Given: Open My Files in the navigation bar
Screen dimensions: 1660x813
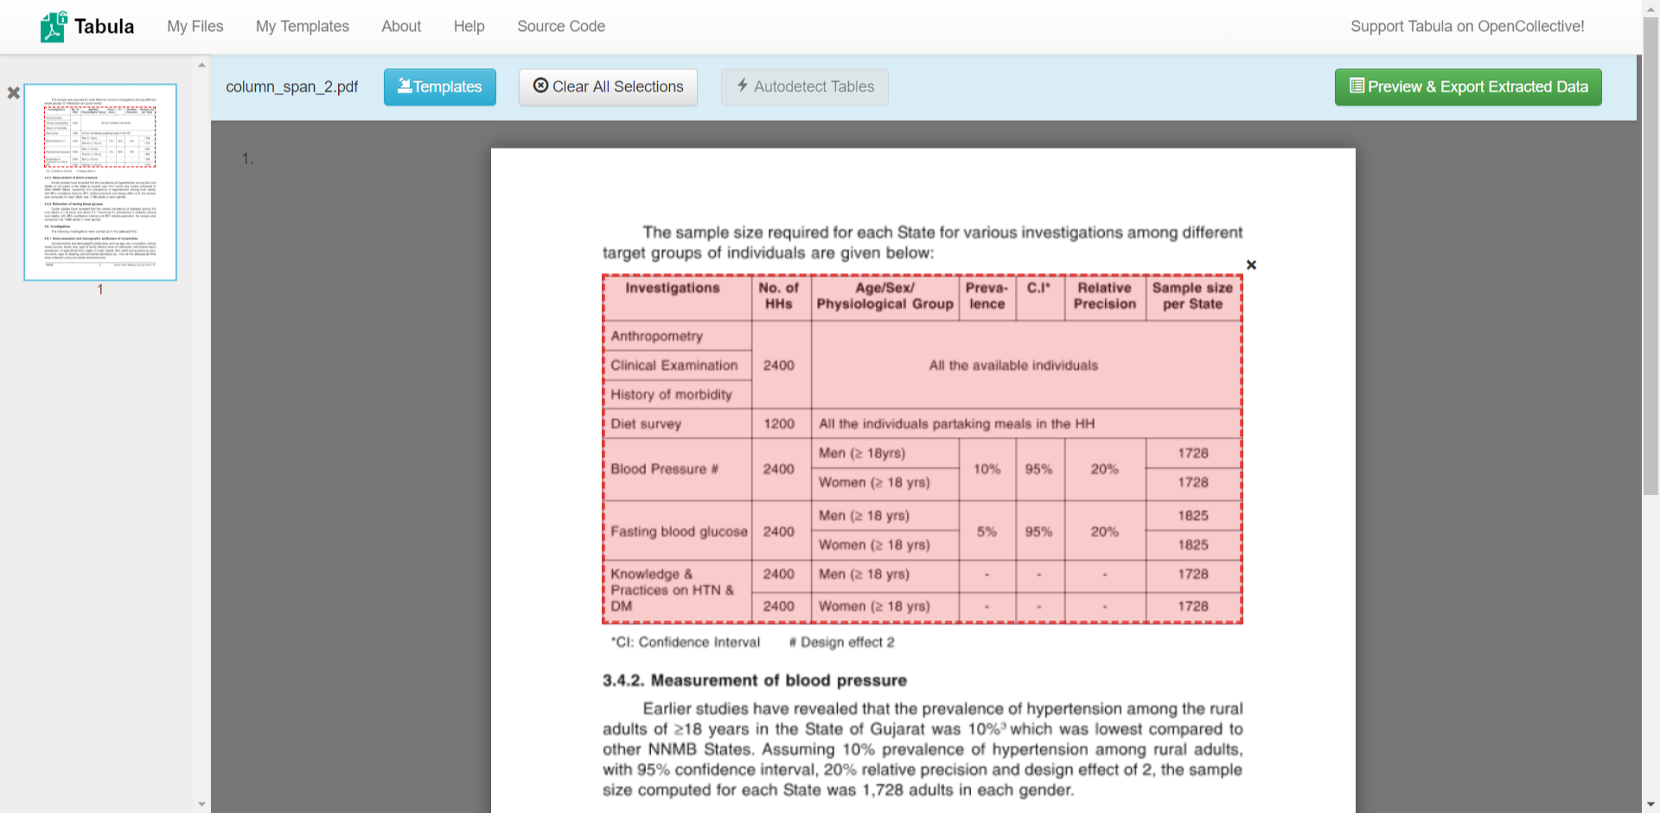Looking at the screenshot, I should click(x=195, y=27).
